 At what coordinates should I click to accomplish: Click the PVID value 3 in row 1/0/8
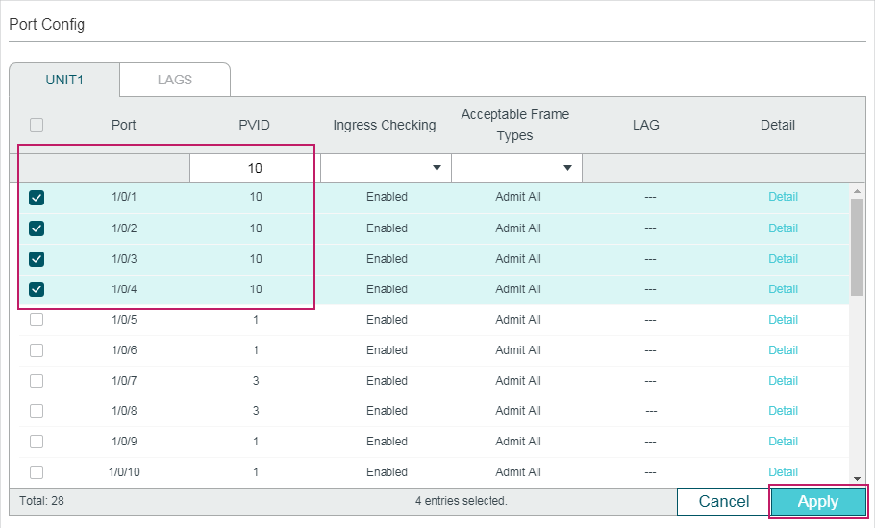point(256,411)
